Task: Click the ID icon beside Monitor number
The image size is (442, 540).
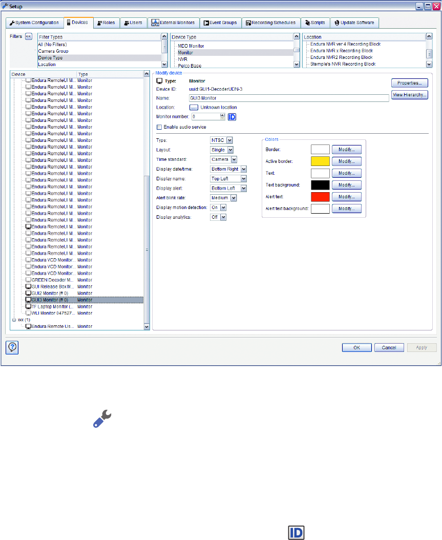Action: [231, 116]
